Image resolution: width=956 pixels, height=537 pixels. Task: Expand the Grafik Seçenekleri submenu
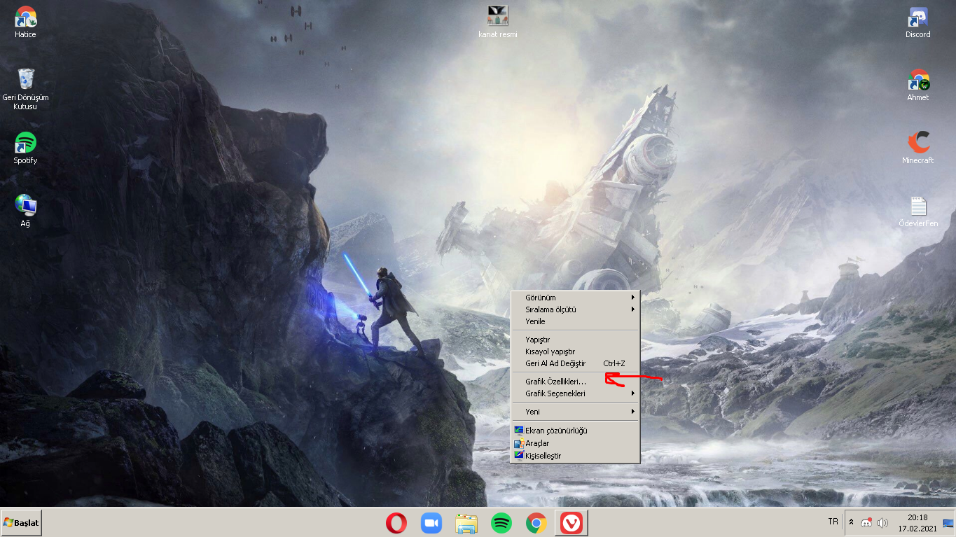pyautogui.click(x=576, y=393)
